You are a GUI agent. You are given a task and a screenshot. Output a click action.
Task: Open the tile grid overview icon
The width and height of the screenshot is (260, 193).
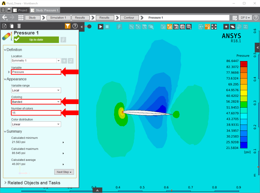[x=21, y=18]
